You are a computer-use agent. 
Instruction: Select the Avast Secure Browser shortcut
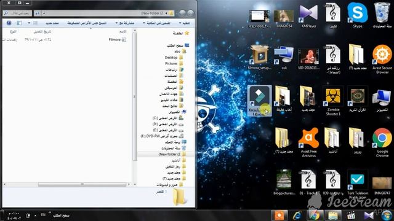382,59
